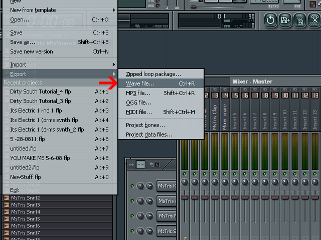This screenshot has width=321, height=240.
Task: Toggle the first channel's green mute light
Action: point(132,186)
